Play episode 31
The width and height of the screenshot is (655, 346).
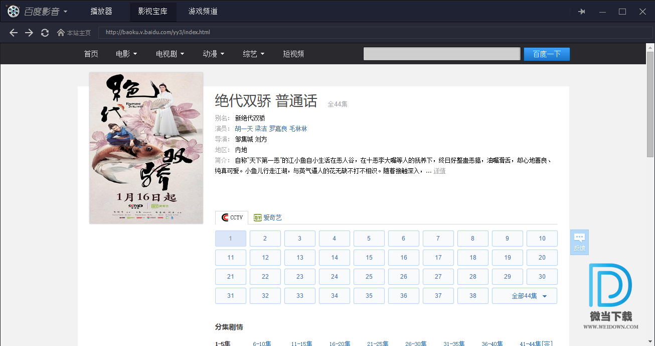[231, 296]
